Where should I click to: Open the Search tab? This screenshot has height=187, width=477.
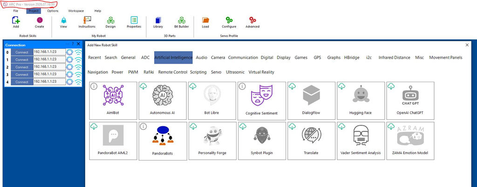(x=111, y=57)
